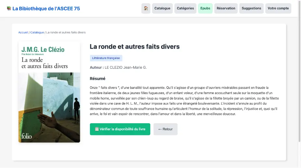This screenshot has height=168, width=301.
Task: Click the breadcrumb text 'La ronde et autres faits divers'
Action: [66, 32]
